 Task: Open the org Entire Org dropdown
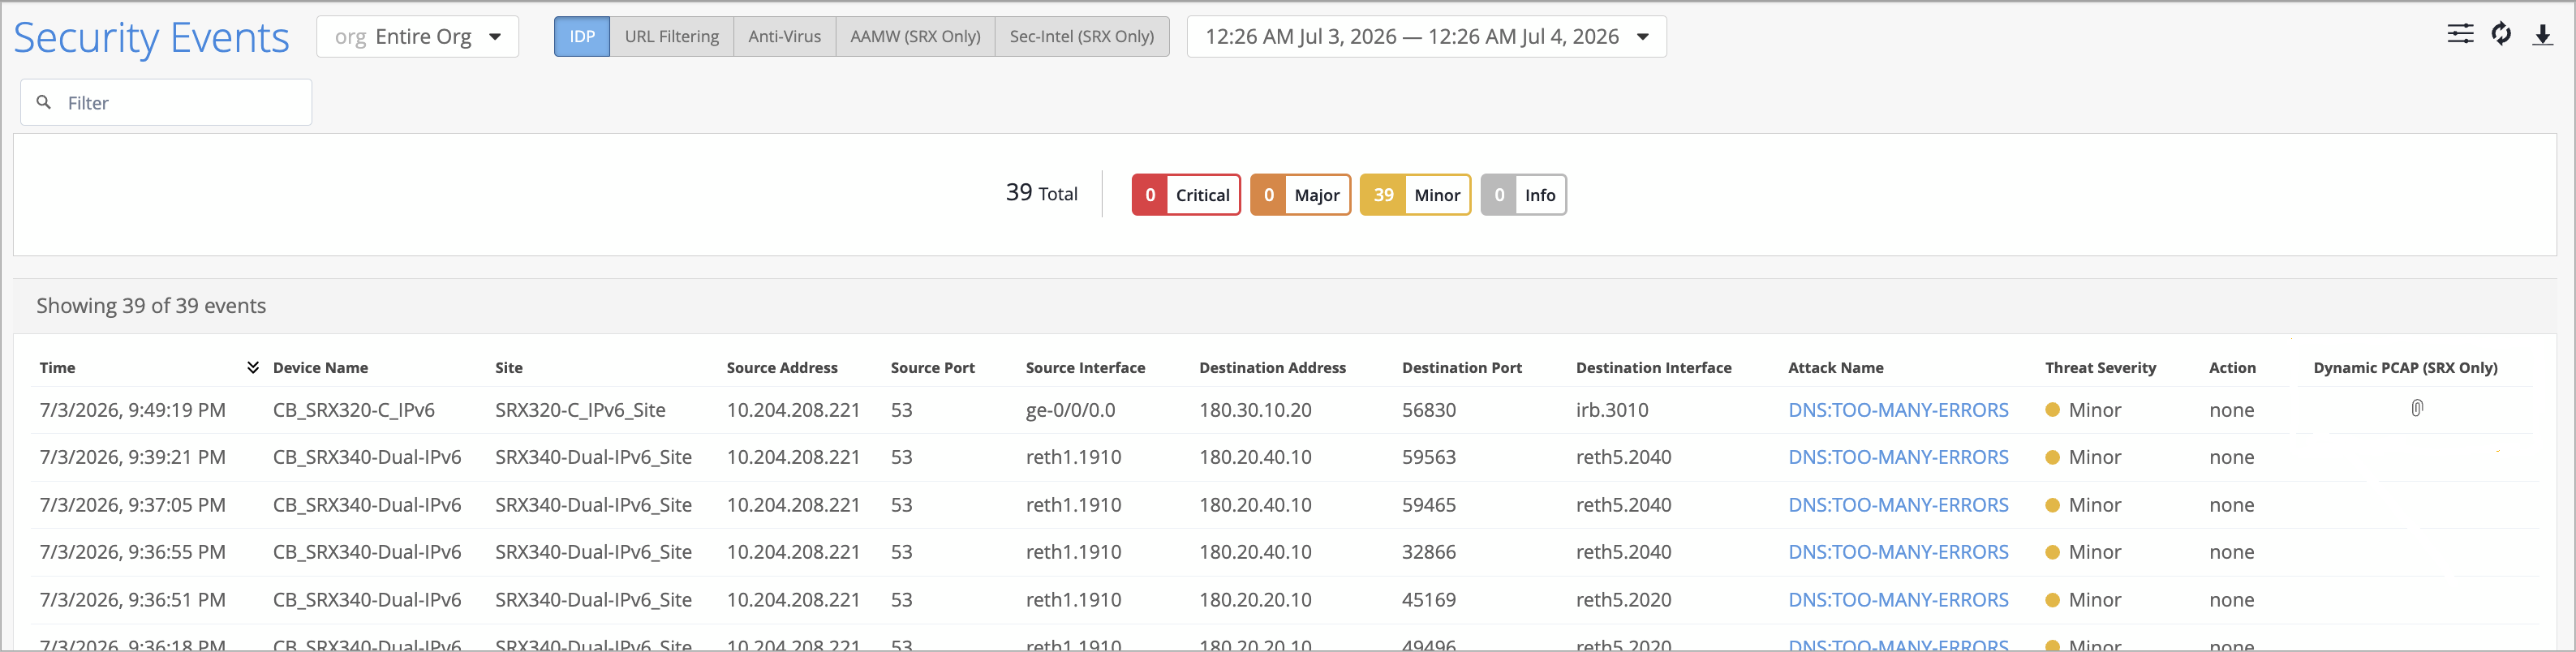click(x=418, y=37)
